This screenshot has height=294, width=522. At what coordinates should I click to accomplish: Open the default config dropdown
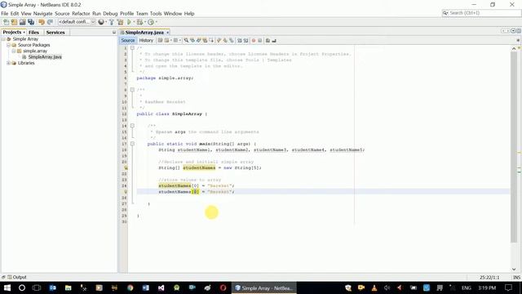click(77, 22)
